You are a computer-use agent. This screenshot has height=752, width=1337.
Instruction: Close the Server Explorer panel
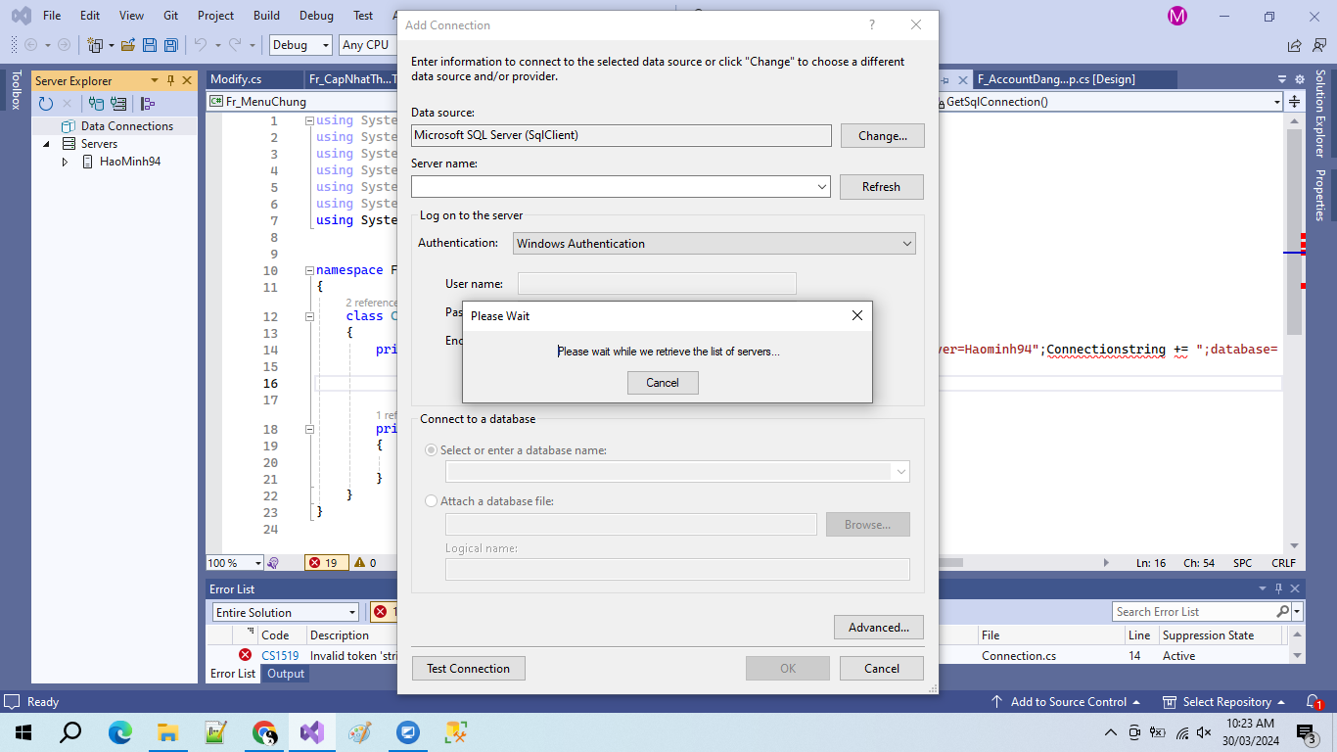[186, 80]
